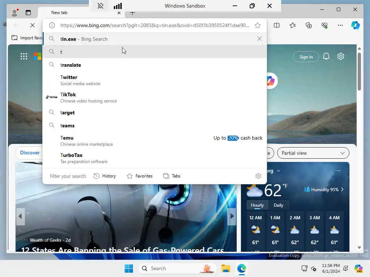Add this page to favorites star
Image resolution: width=370 pixels, height=277 pixels.
[258, 25]
